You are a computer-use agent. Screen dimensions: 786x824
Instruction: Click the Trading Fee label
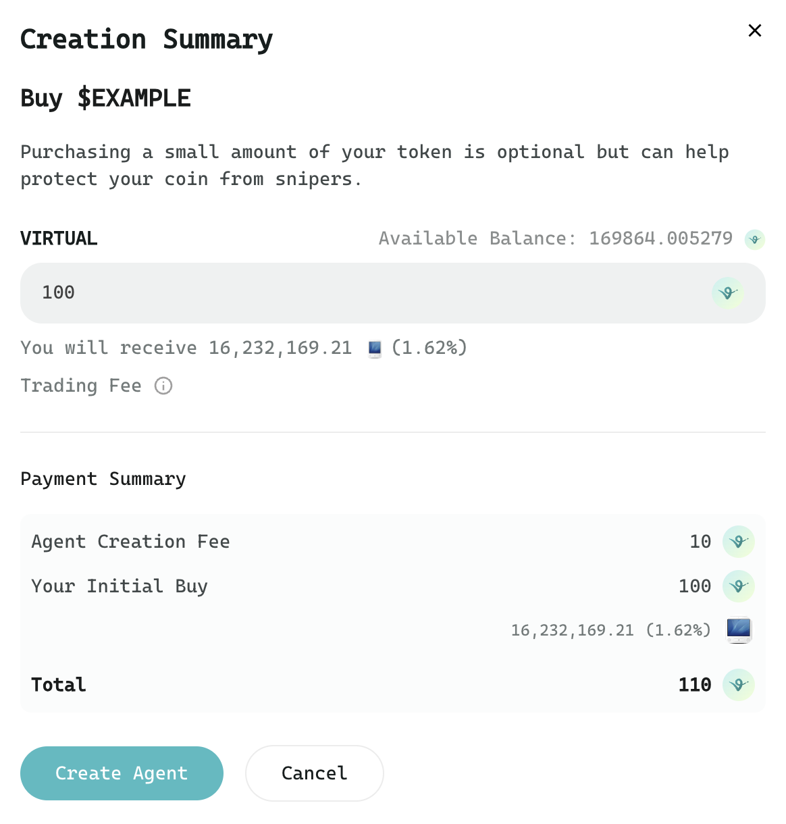81,386
